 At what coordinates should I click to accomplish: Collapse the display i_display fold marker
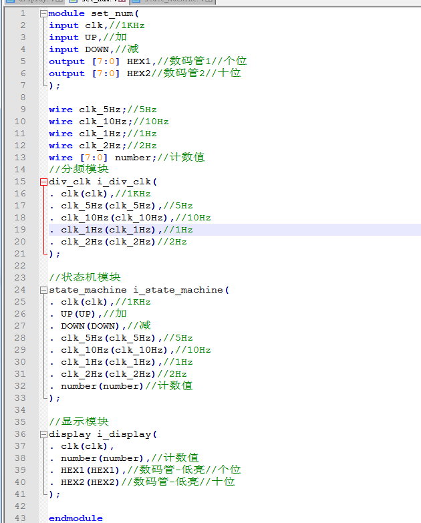[43, 434]
